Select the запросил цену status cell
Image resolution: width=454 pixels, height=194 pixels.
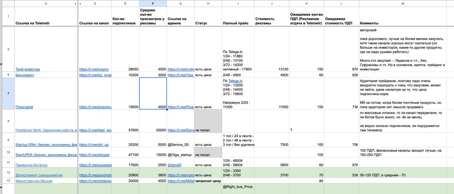click(x=208, y=181)
